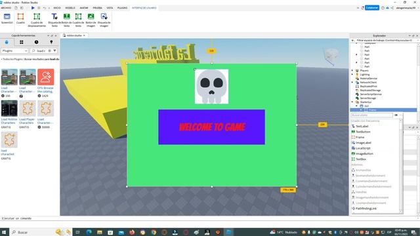Click the Ejecutar un comando command bar
The image size is (420, 236).
coord(209,218)
